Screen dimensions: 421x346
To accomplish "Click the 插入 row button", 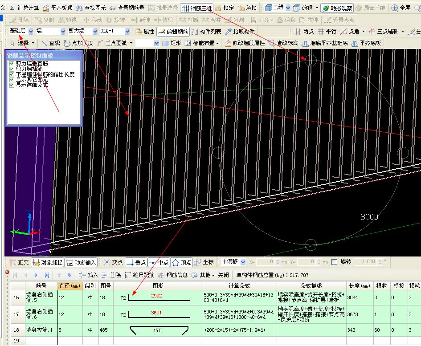I will 88,275.
